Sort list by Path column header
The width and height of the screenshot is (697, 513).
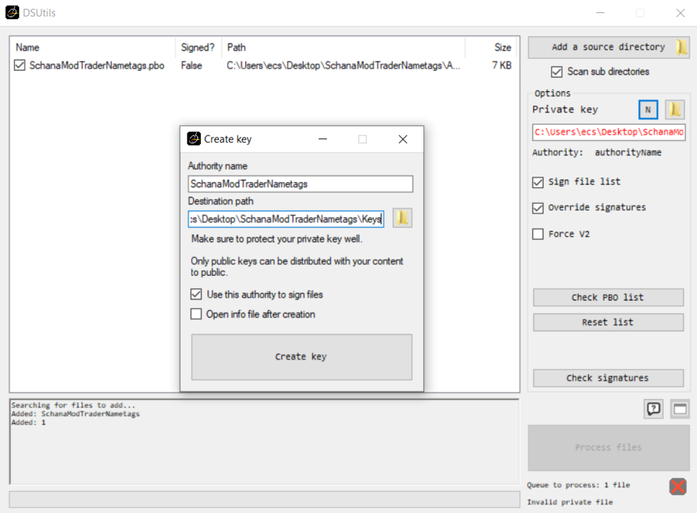click(344, 48)
